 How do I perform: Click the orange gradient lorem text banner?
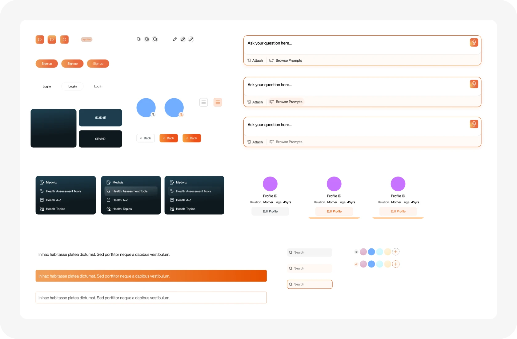pos(151,276)
